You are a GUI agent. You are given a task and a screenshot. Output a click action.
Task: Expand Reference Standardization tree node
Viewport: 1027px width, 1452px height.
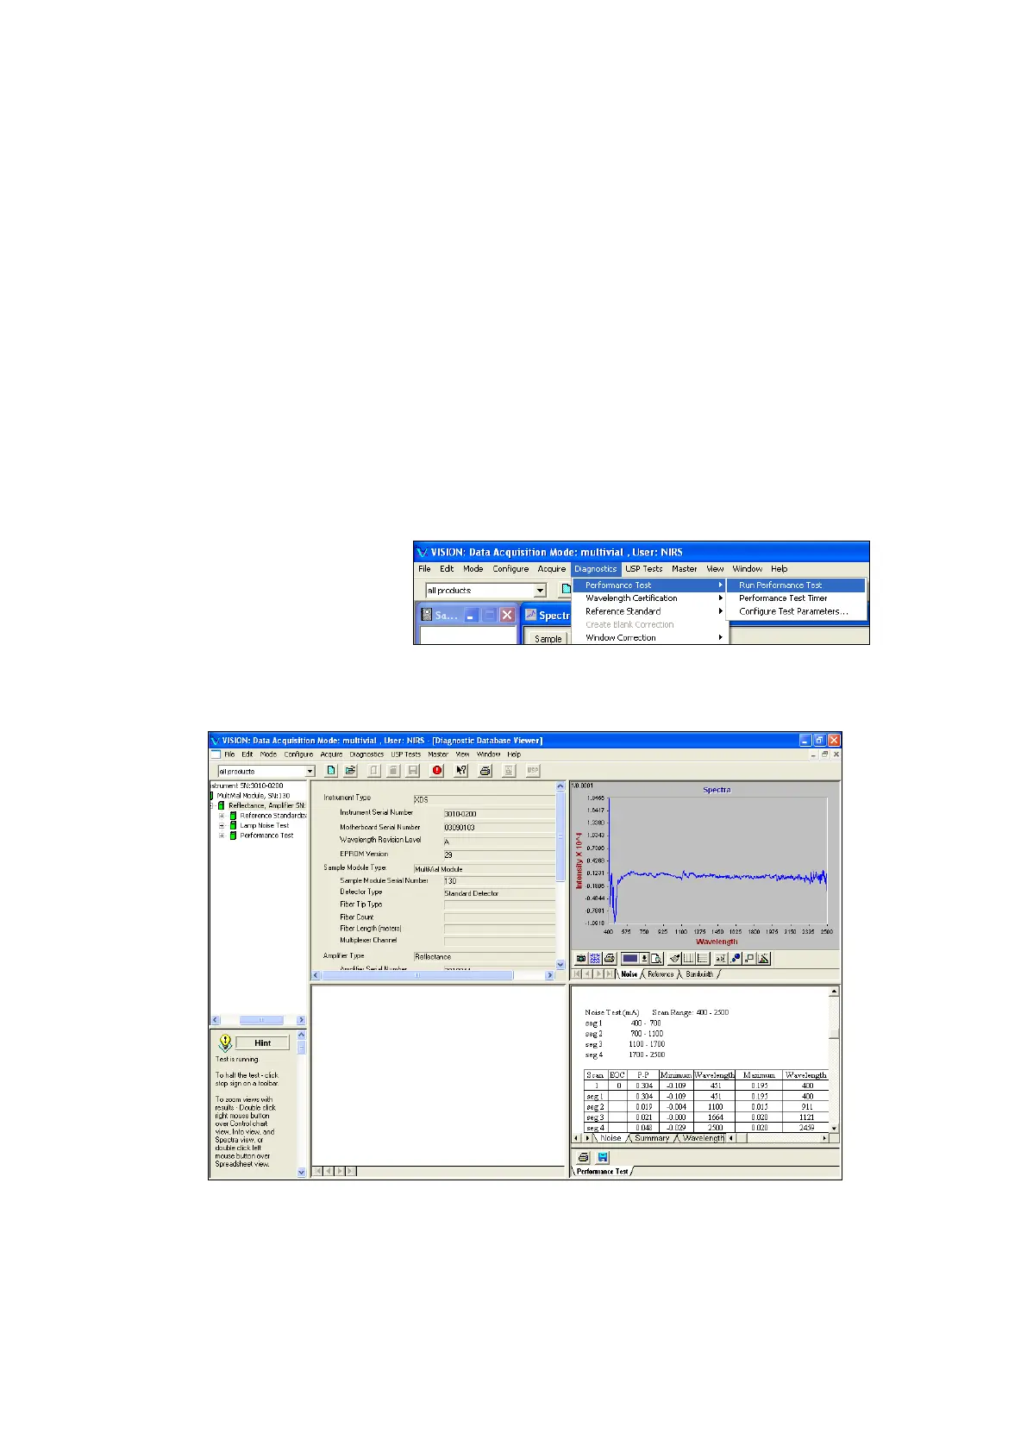tap(222, 816)
